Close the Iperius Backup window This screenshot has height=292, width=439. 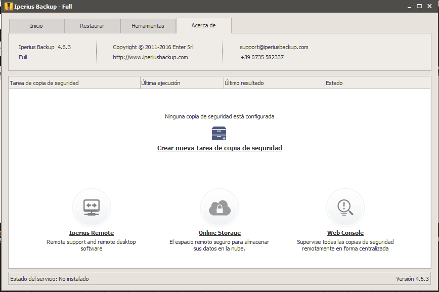(429, 6)
